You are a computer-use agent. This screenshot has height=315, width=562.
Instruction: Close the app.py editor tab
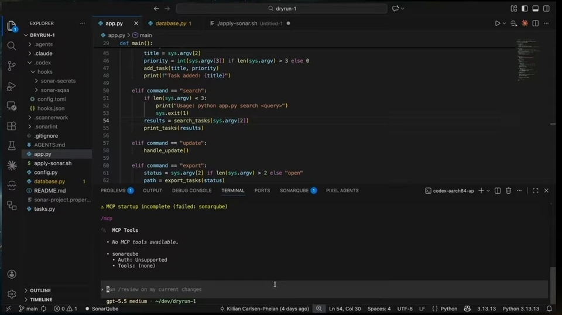point(136,23)
